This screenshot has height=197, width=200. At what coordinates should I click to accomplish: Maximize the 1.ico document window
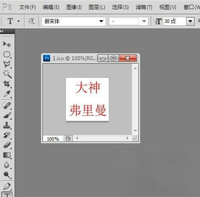[113, 58]
